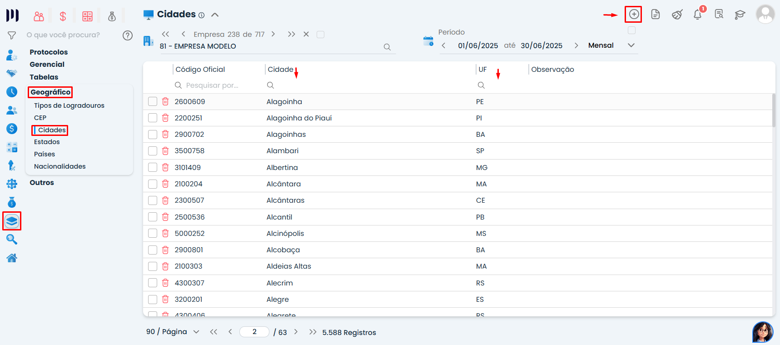The image size is (780, 345).
Task: Open the Países menu item
Action: [x=45, y=154]
